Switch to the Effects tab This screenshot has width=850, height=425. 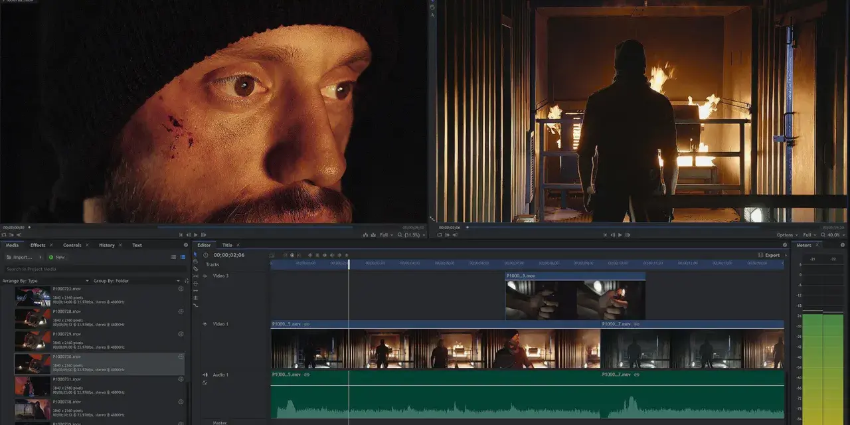pos(38,245)
